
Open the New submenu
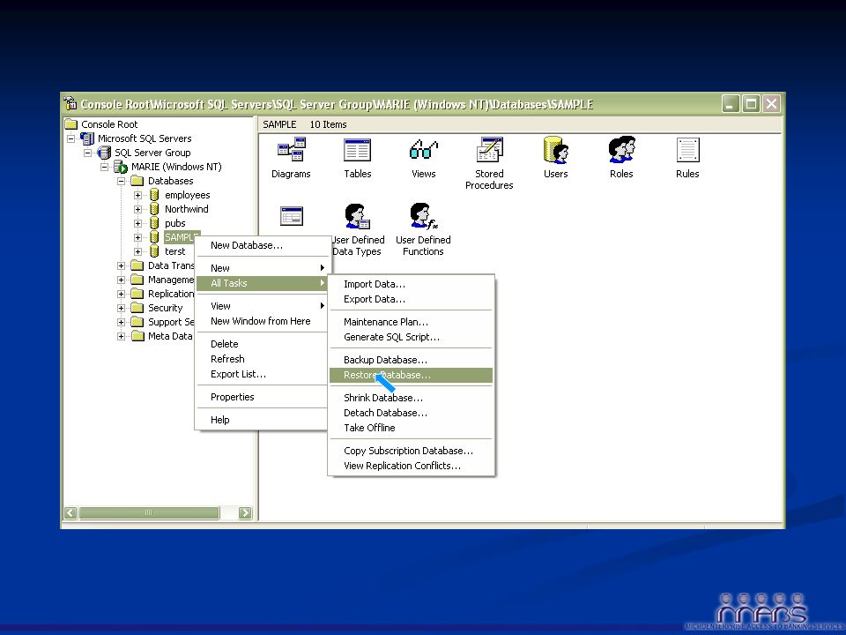click(262, 268)
